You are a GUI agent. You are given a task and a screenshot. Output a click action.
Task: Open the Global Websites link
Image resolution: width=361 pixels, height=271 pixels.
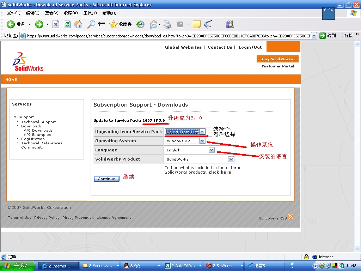(183, 47)
